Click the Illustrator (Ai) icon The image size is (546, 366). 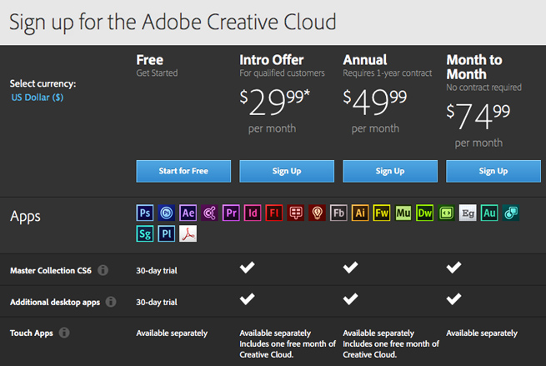tap(360, 213)
